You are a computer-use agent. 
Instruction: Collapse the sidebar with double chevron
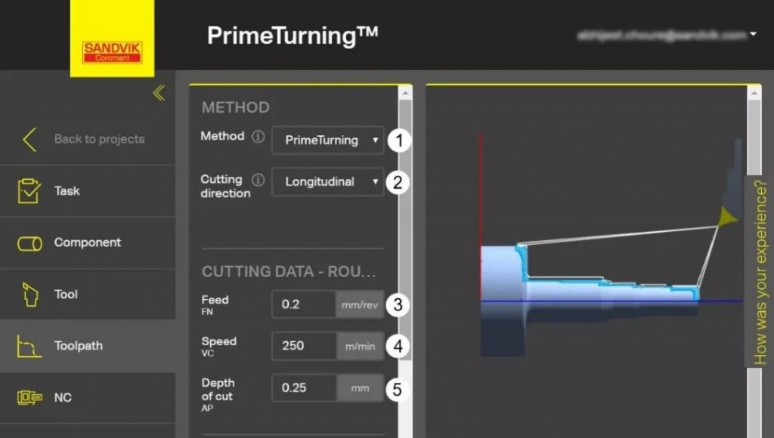pos(159,93)
